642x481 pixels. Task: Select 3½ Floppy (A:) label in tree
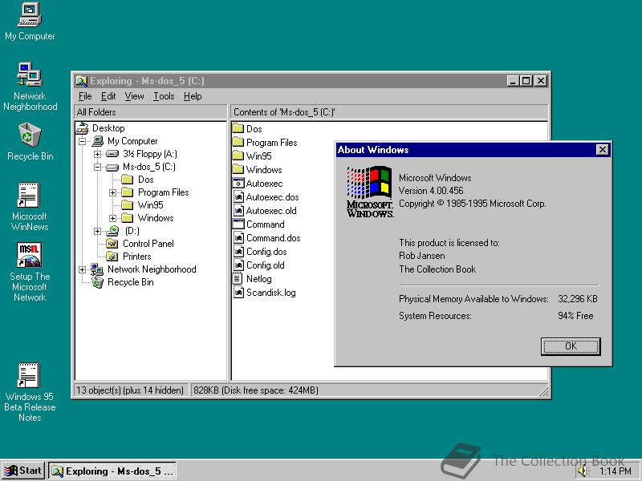click(150, 154)
